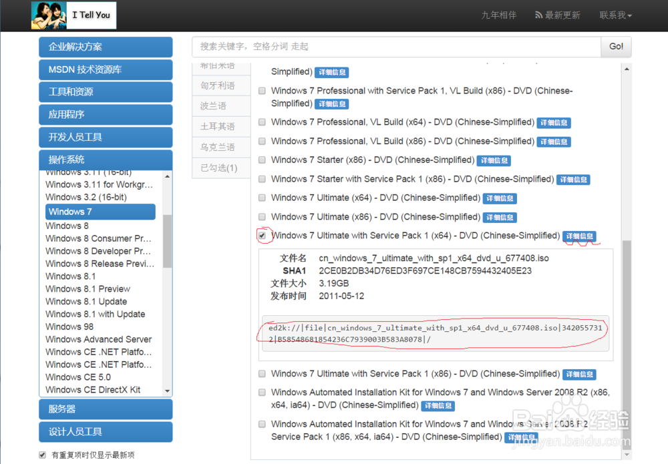This screenshot has height=464, width=668.
Task: Select Windows 8 in the OS list
Action: pos(67,226)
